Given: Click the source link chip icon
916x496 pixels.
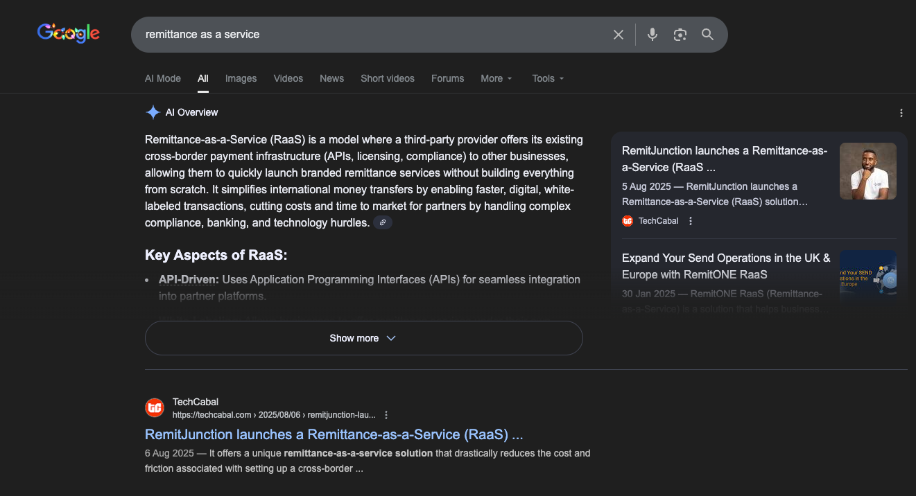Looking at the screenshot, I should point(383,222).
